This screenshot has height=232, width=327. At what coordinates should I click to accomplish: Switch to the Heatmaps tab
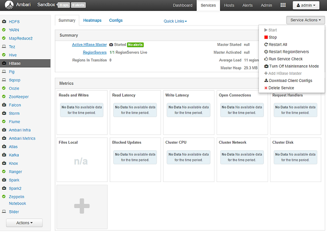point(92,20)
